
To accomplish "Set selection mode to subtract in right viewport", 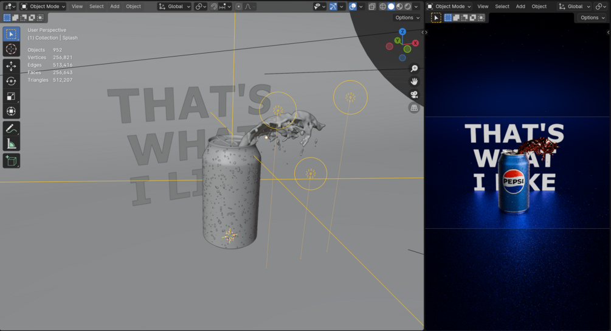I will [x=464, y=18].
